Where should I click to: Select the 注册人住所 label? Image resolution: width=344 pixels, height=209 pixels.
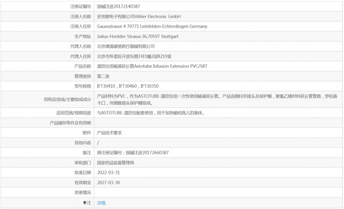81,26
